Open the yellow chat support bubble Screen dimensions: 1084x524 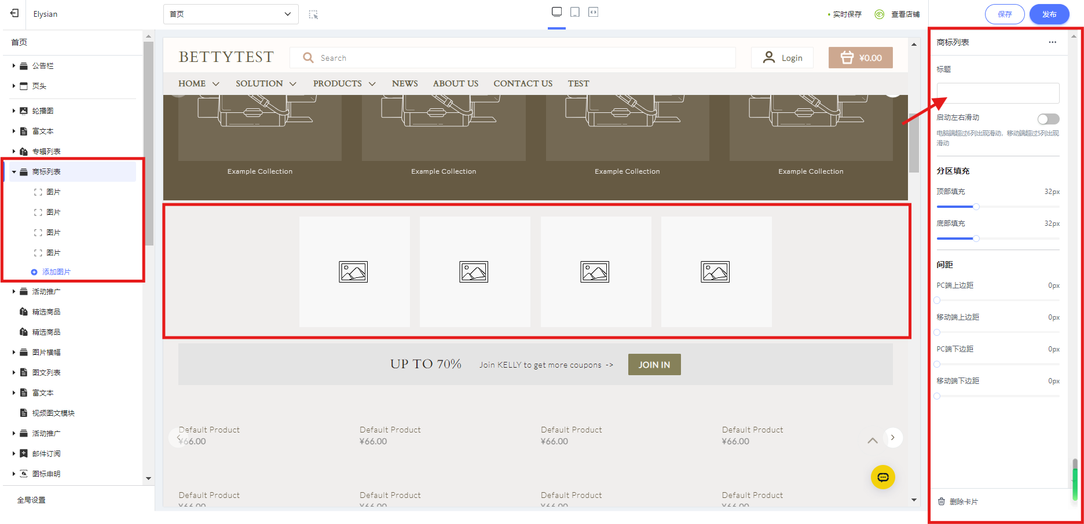click(882, 477)
